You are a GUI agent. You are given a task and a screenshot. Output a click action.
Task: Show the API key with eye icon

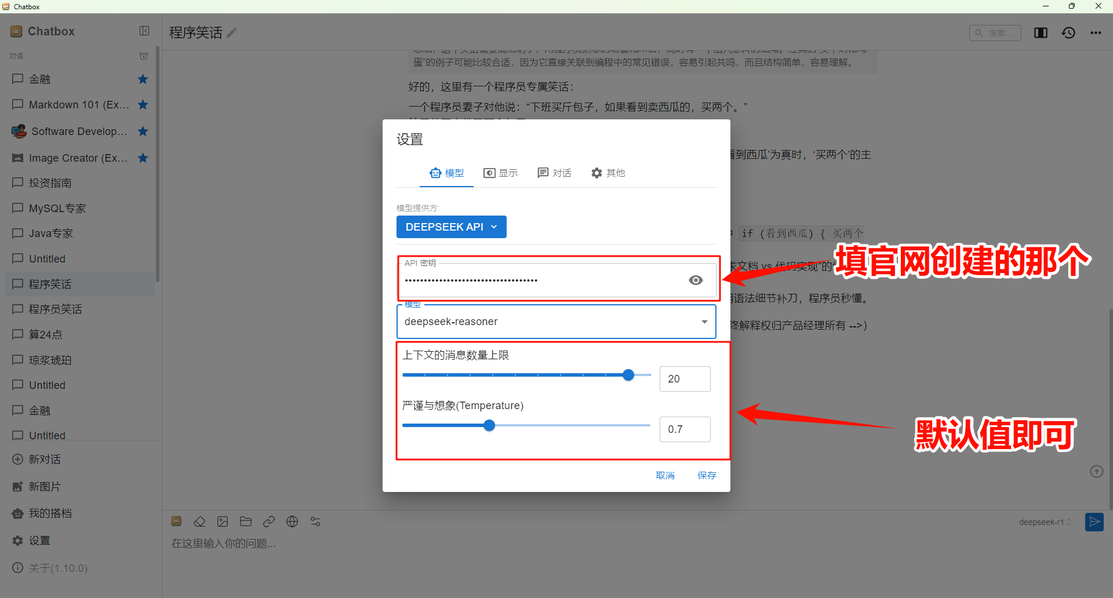696,280
